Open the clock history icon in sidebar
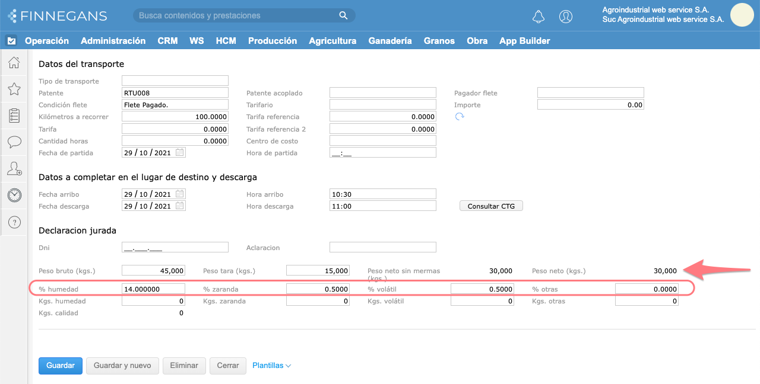Image resolution: width=760 pixels, height=384 pixels. pos(14,195)
